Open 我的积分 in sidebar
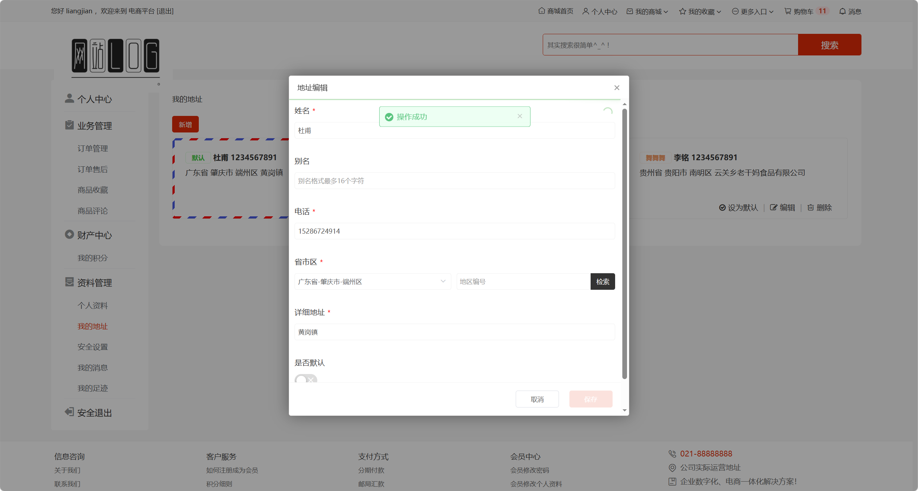The image size is (918, 491). coord(93,258)
